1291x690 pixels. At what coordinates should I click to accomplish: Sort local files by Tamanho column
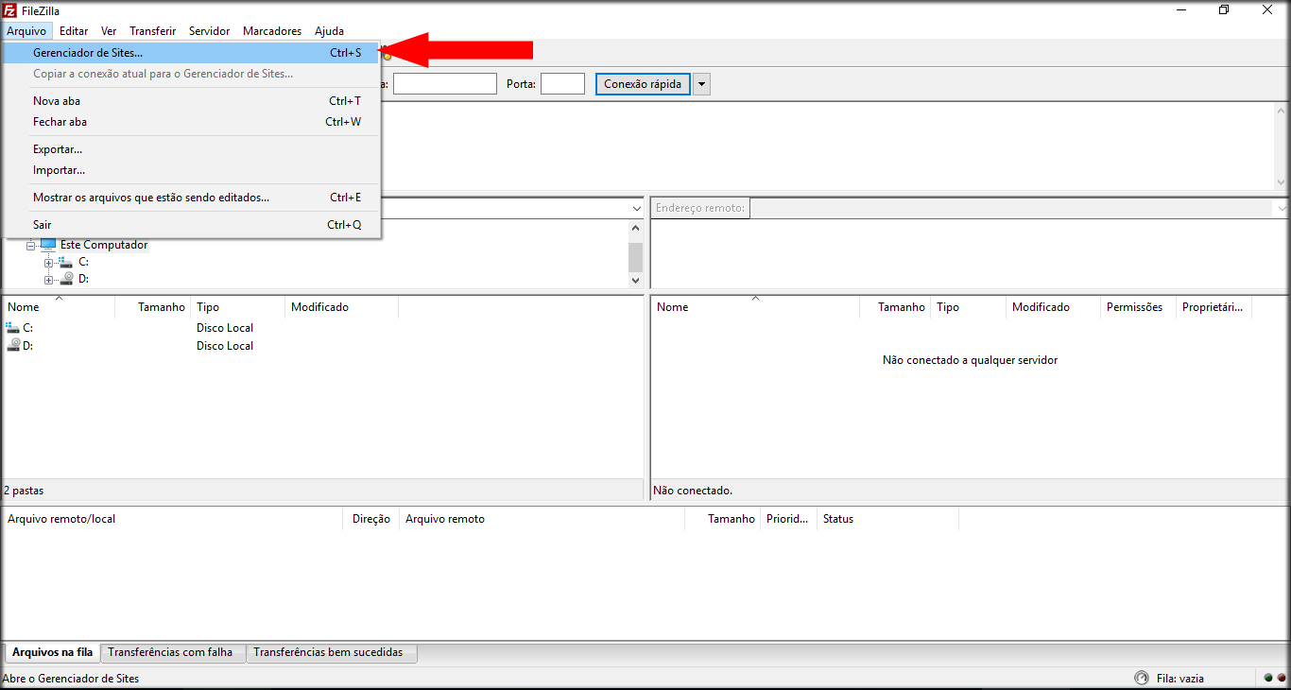[x=161, y=307]
